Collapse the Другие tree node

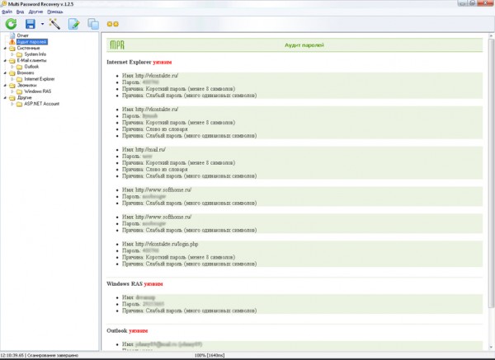[5, 98]
